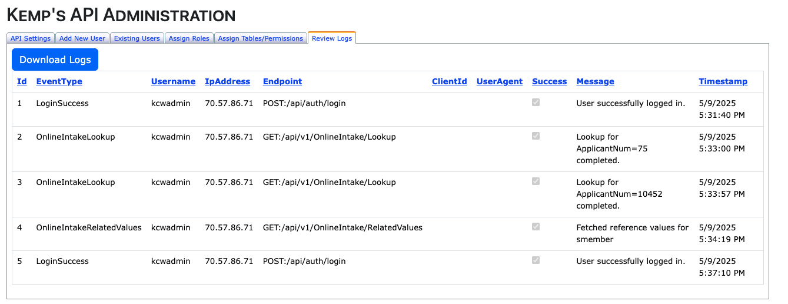Click the Success checkbox for OnlineIntakeRelatedValues row

536,227
